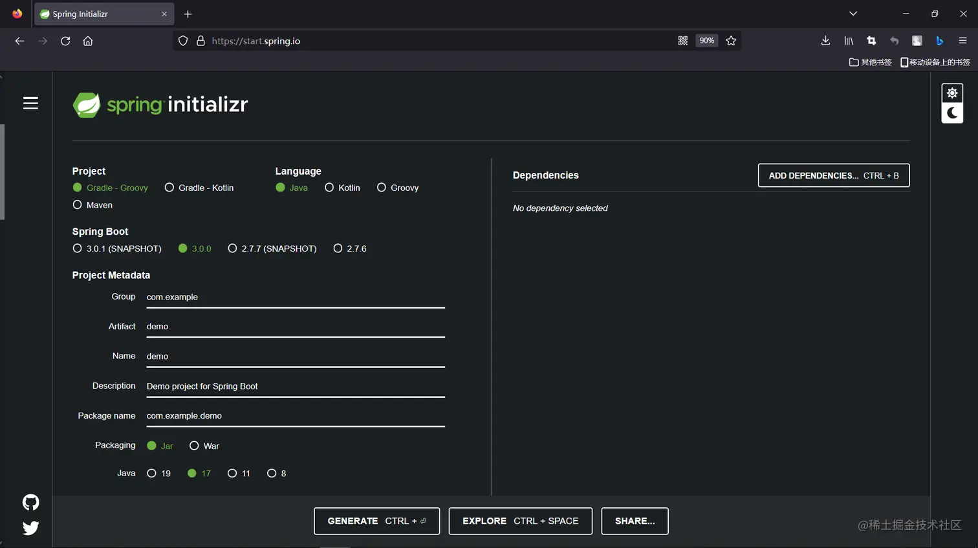Focus the Group input field
Image resolution: width=978 pixels, height=548 pixels.
296,298
